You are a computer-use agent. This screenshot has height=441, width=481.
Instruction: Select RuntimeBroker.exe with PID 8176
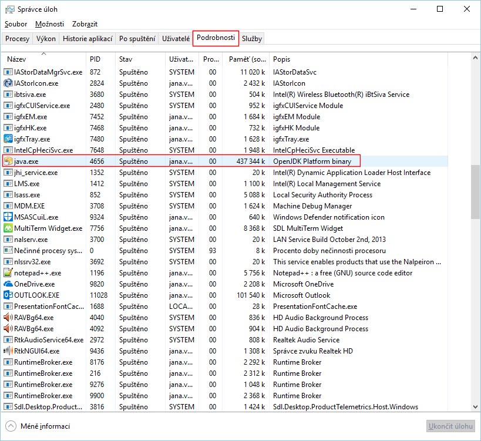coord(43,362)
